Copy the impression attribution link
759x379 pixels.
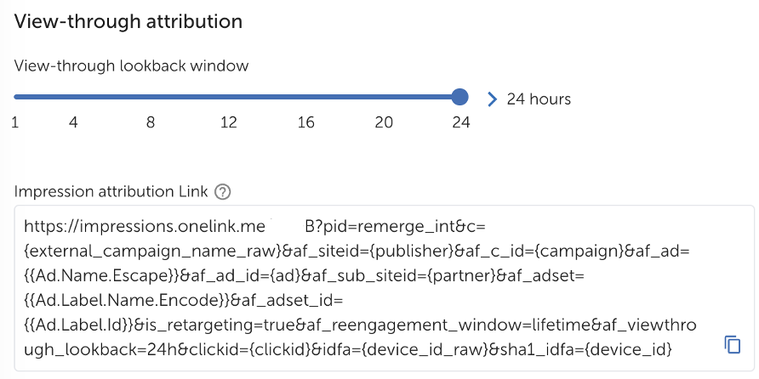coord(733,345)
